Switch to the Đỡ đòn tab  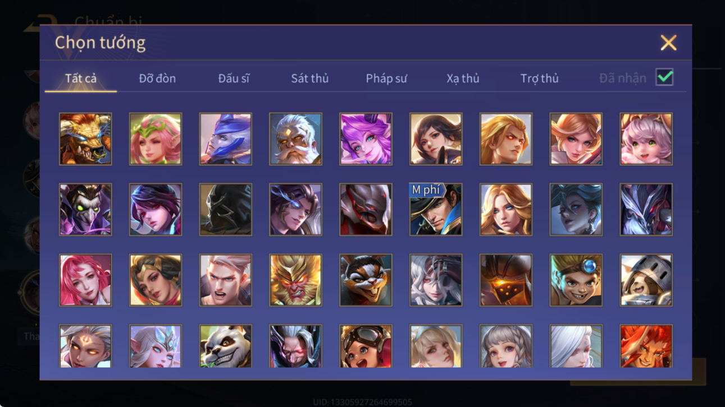(x=157, y=78)
